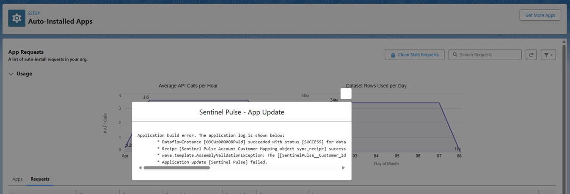Collapse the Usage section
570x194 pixels.
tap(11, 74)
